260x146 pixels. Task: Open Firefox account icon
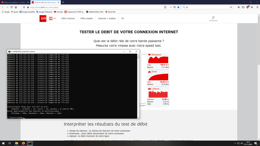coord(252,7)
